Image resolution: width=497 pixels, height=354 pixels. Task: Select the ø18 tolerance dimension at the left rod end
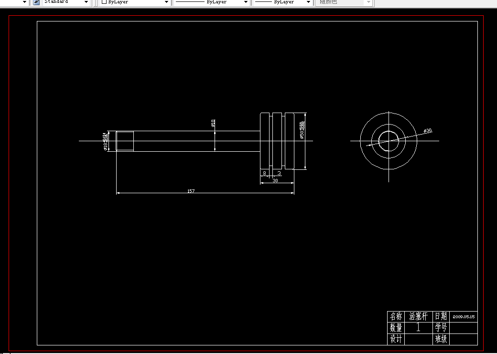[x=106, y=141]
